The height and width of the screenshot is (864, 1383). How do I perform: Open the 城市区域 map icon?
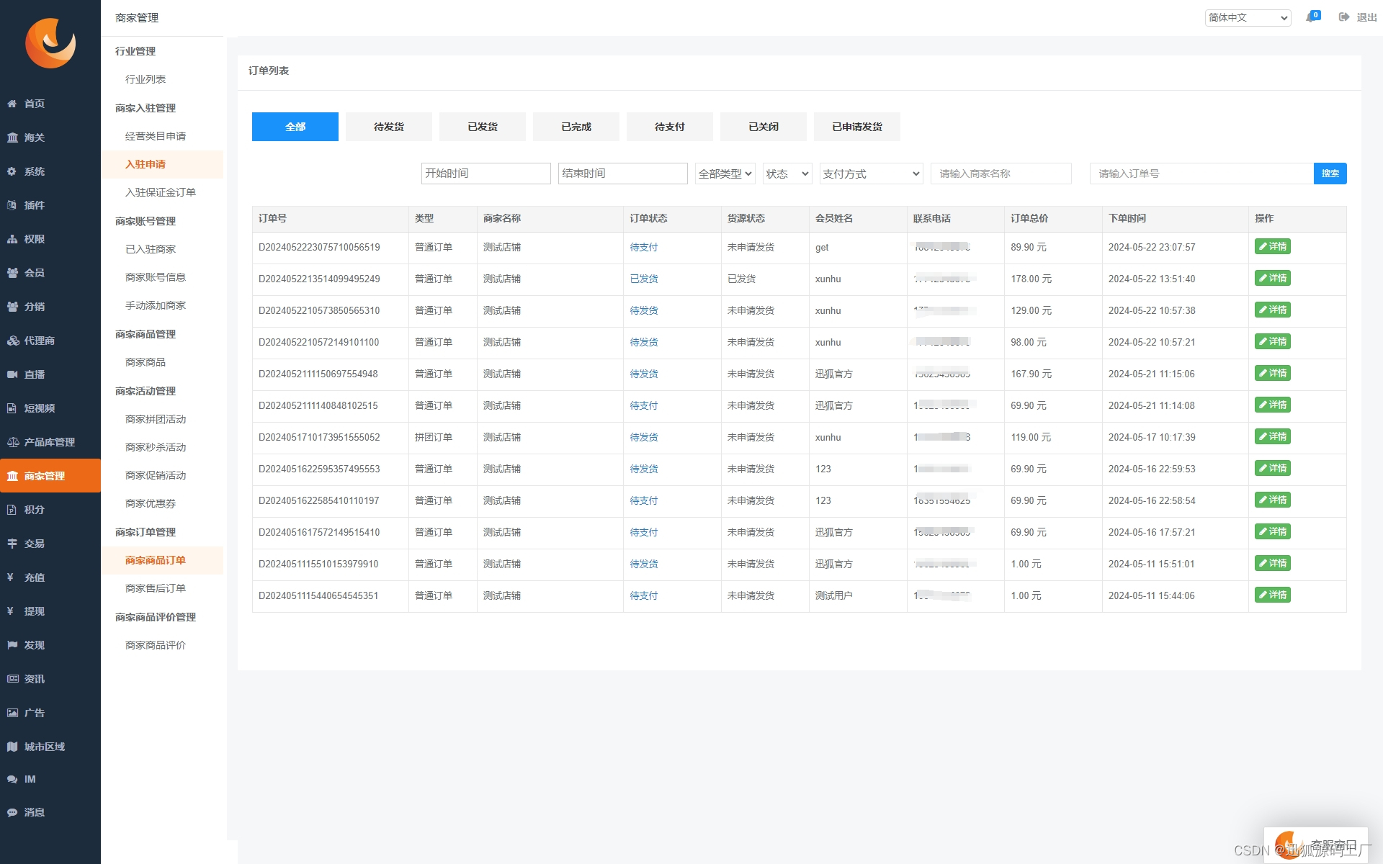(x=12, y=747)
